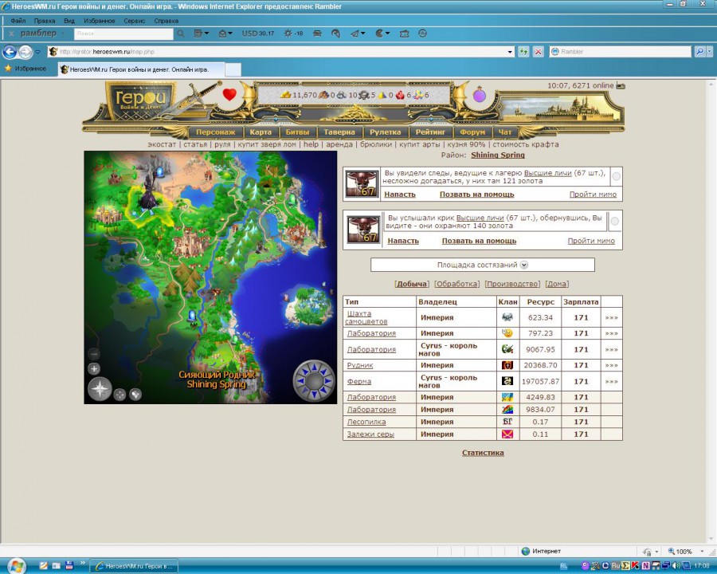Screen dimensions: 717x574
Task: Click the compass star button on the map
Action: [100, 389]
